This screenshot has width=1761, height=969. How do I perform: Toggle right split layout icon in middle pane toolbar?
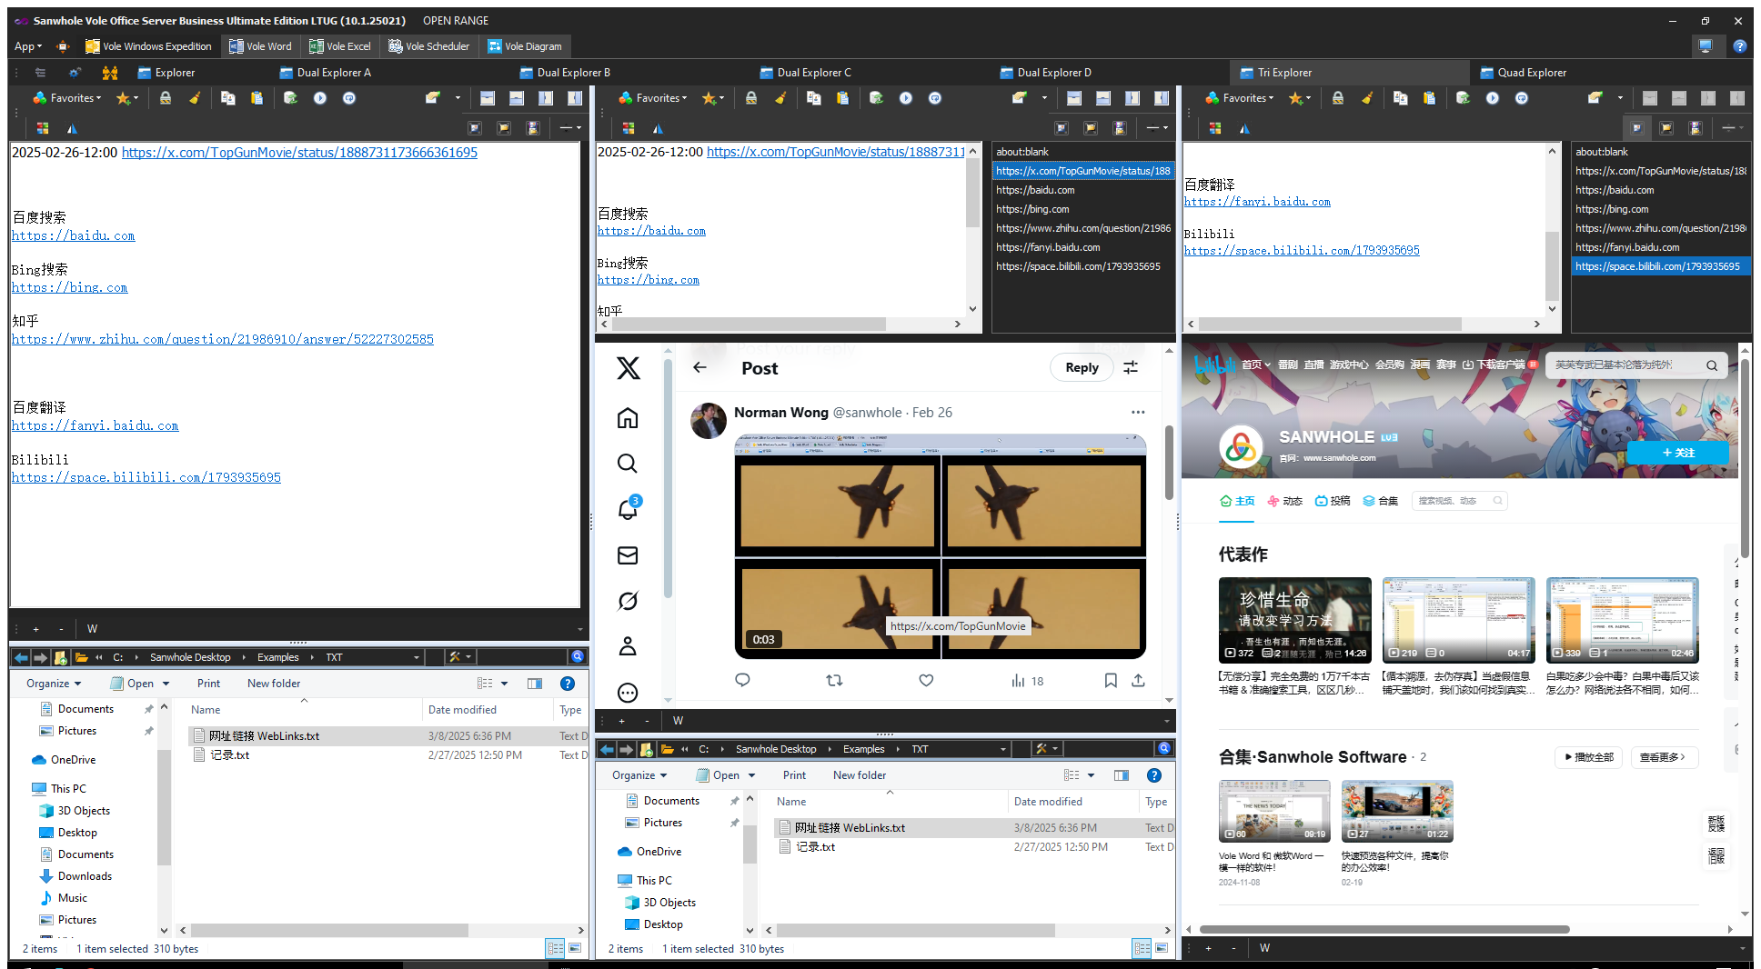tap(1162, 98)
